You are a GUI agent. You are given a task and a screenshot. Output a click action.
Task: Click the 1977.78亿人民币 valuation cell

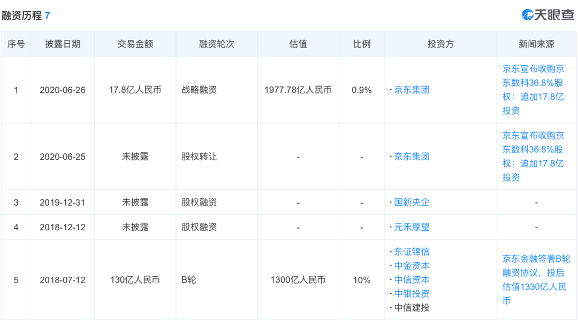298,90
